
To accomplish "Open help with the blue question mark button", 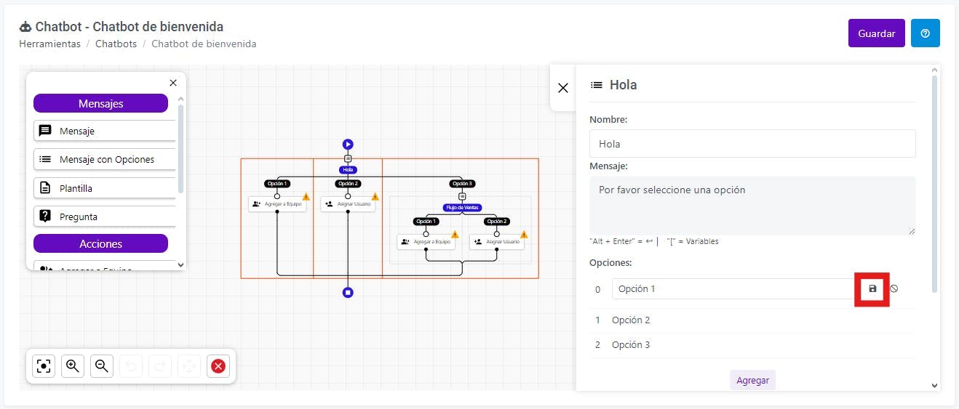I will coord(926,33).
